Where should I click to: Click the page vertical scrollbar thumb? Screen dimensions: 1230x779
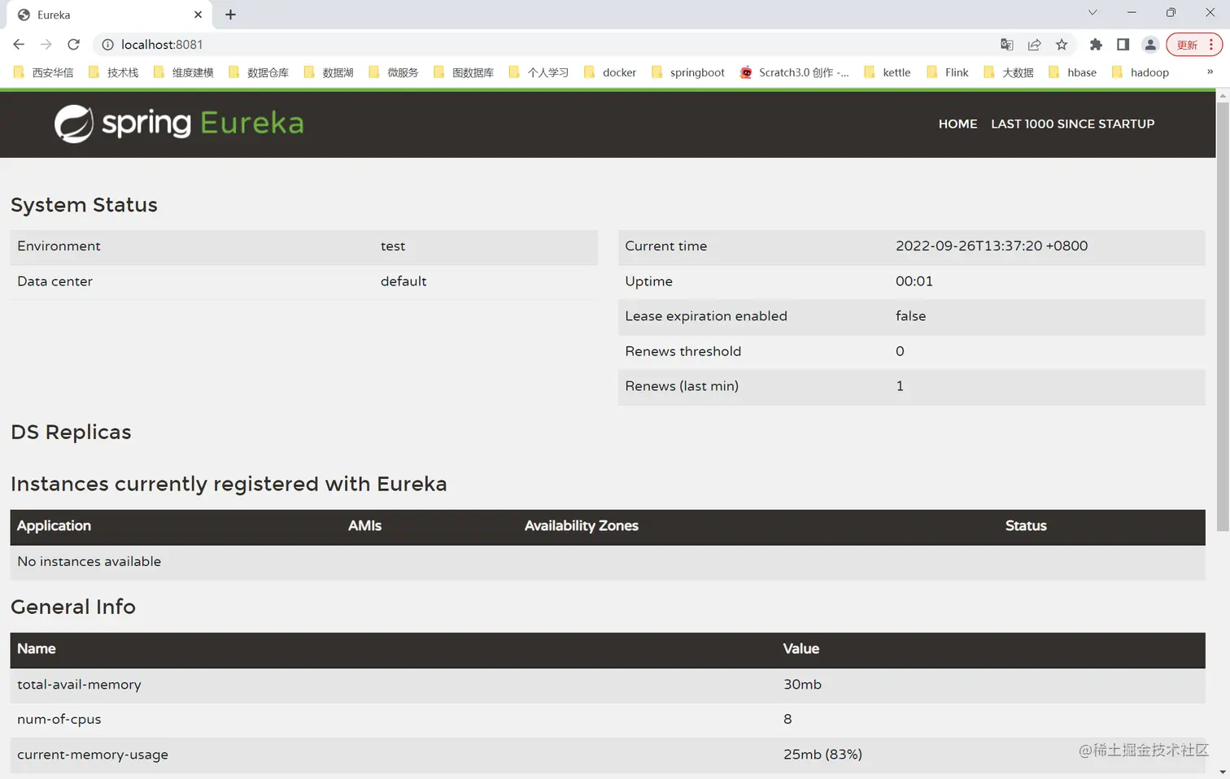point(1223,317)
